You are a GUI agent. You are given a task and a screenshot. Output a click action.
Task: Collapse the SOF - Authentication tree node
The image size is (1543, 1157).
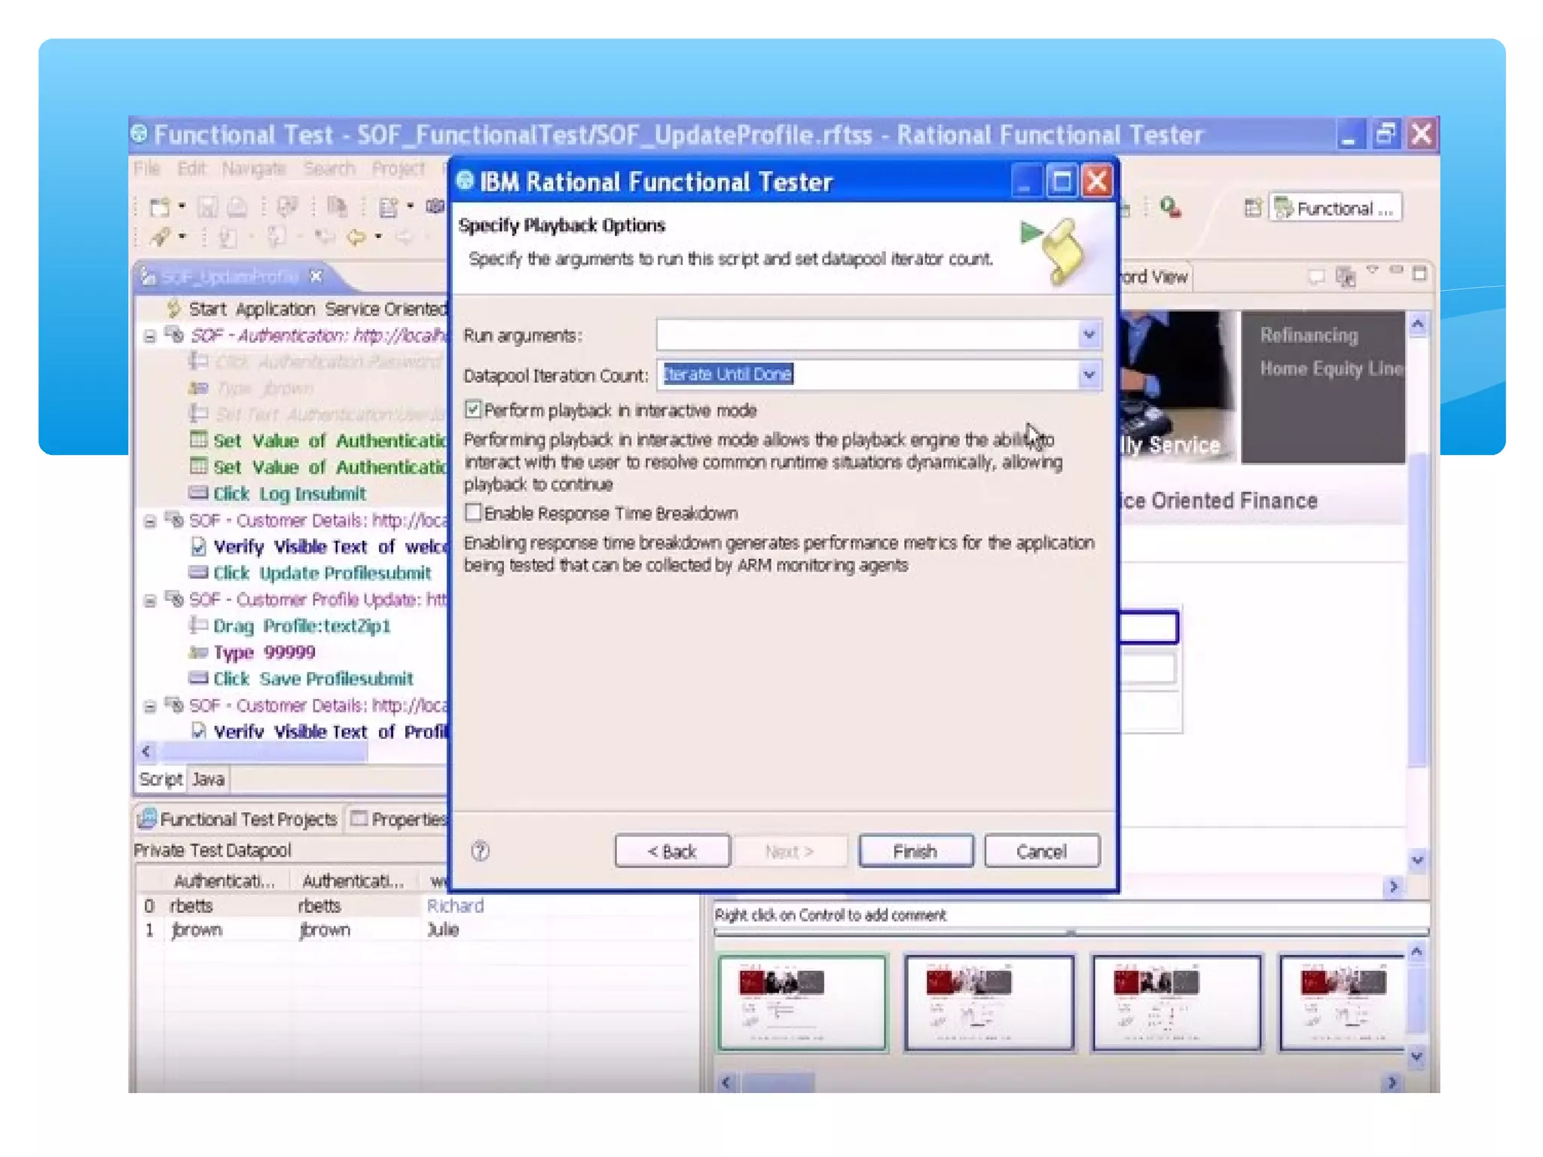point(150,336)
